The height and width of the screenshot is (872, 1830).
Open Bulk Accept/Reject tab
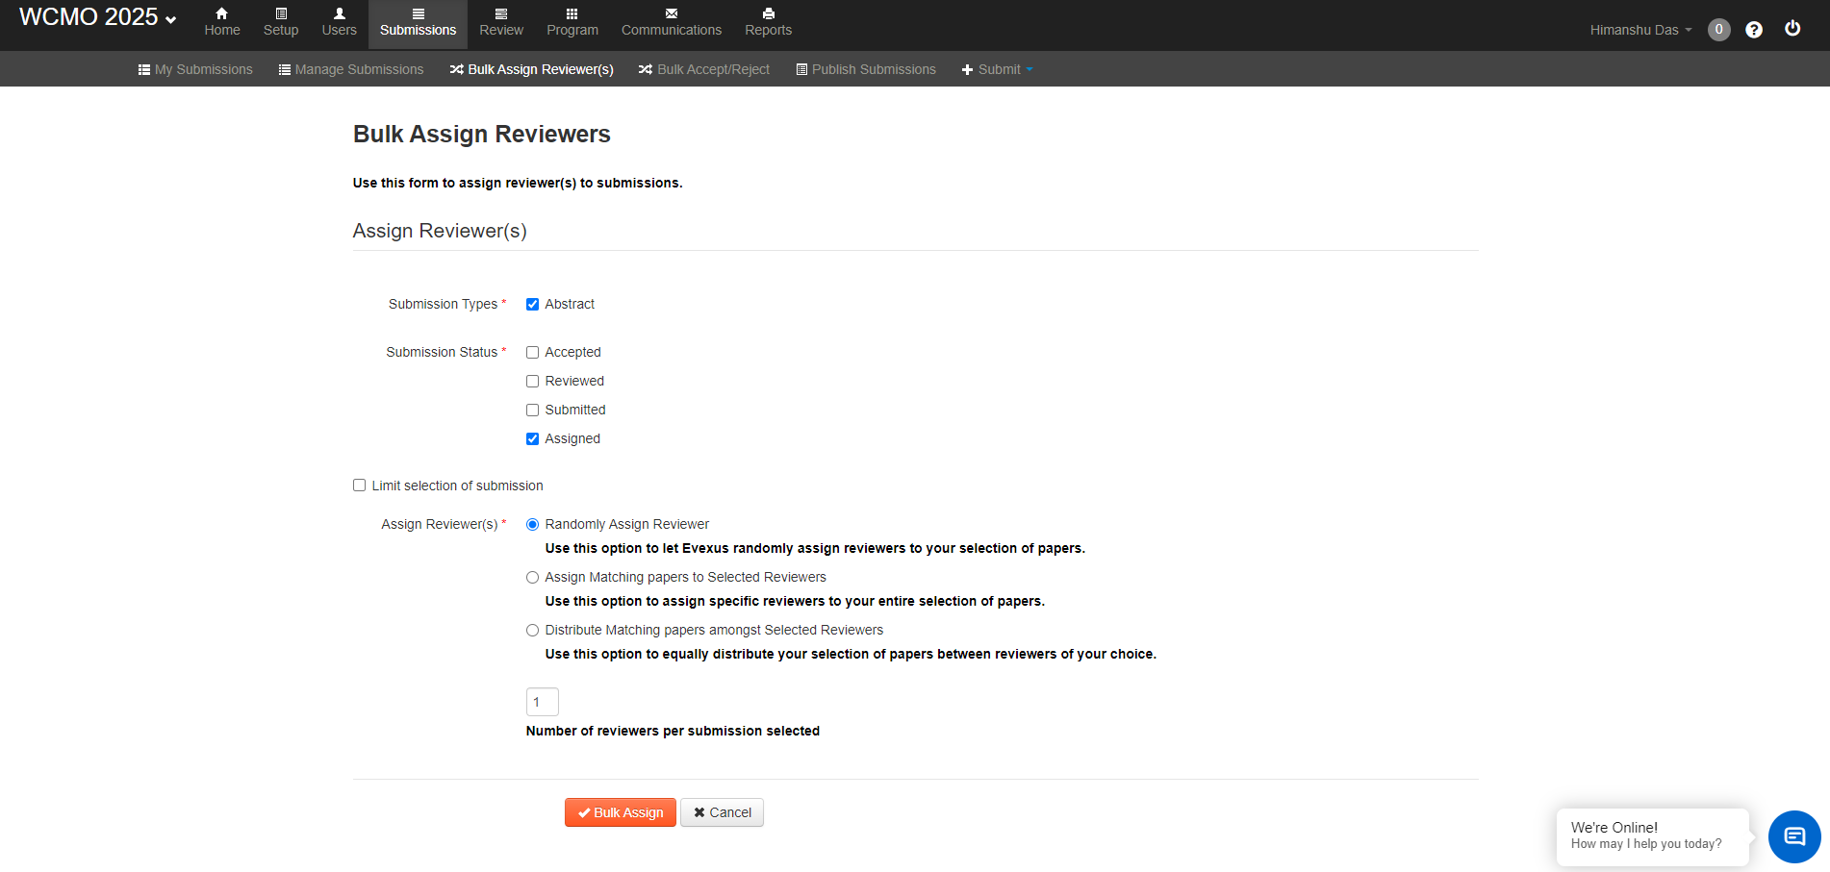[704, 69]
